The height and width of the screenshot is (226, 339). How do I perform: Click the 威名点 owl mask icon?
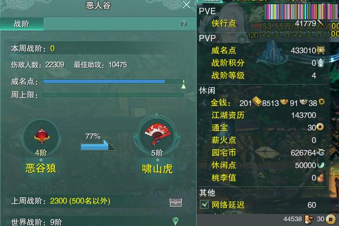point(321,50)
